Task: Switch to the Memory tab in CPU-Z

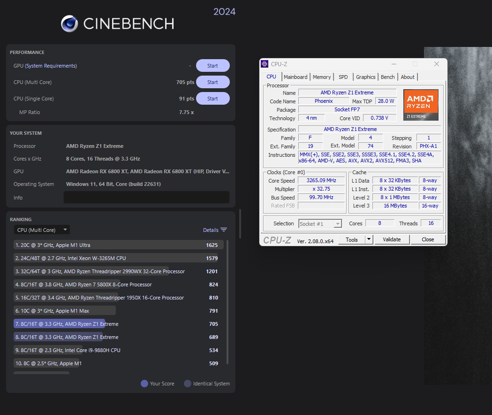Action: [322, 77]
